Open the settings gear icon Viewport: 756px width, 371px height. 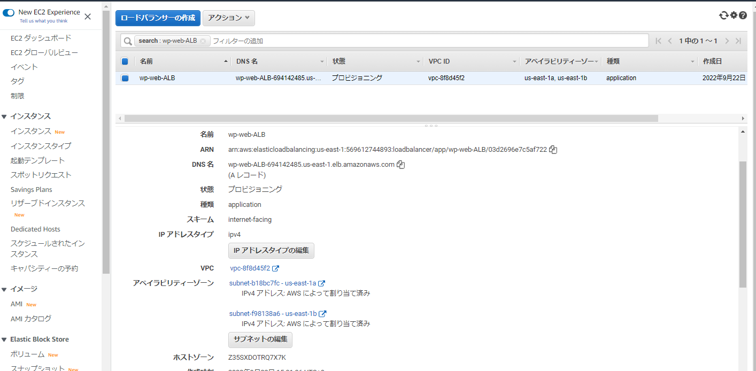point(734,16)
